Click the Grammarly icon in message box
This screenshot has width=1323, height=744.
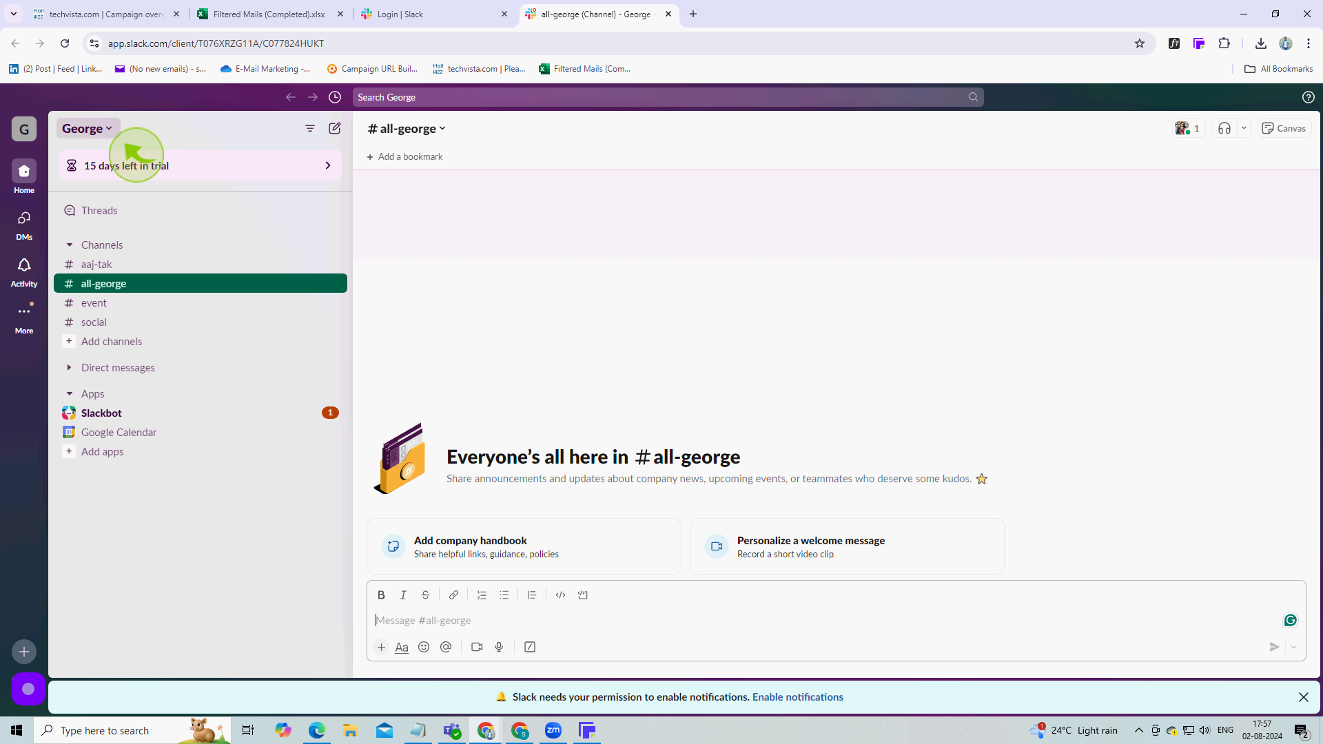pyautogui.click(x=1290, y=620)
